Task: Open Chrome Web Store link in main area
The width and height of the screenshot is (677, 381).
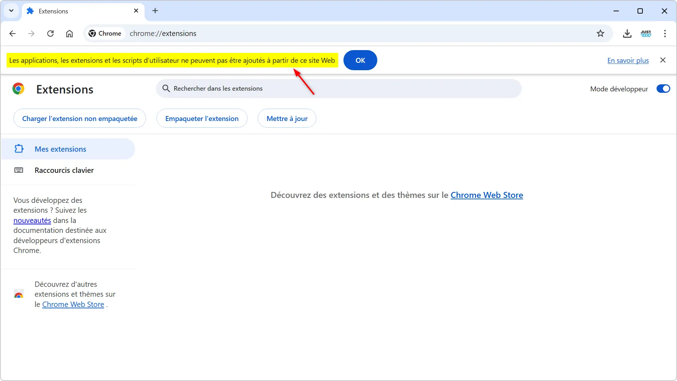Action: pyautogui.click(x=487, y=195)
